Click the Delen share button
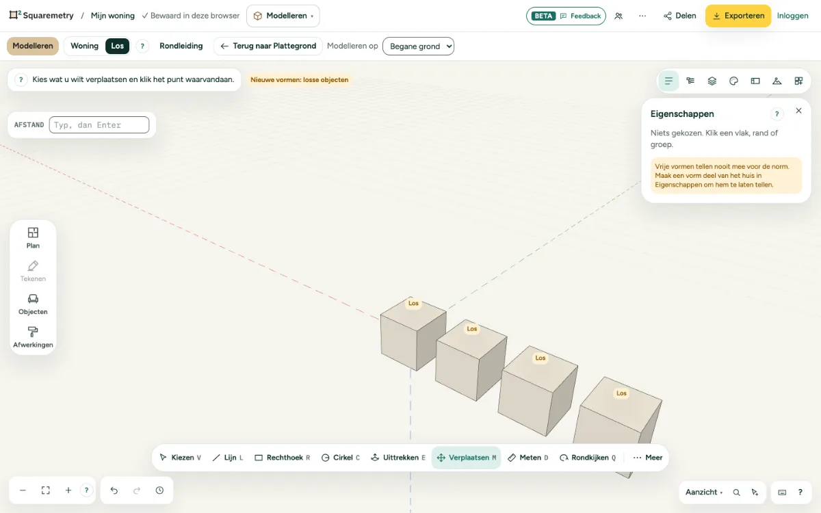Viewport: 821px width, 513px height. pyautogui.click(x=680, y=16)
